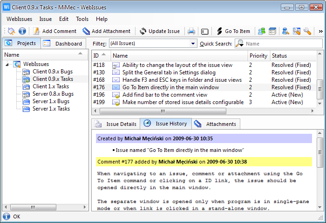
Task: Select the WebIssues project in the tree
Action: 36,64
